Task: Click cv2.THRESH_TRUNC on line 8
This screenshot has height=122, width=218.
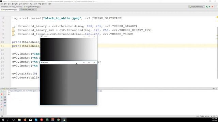Action: point(118,34)
